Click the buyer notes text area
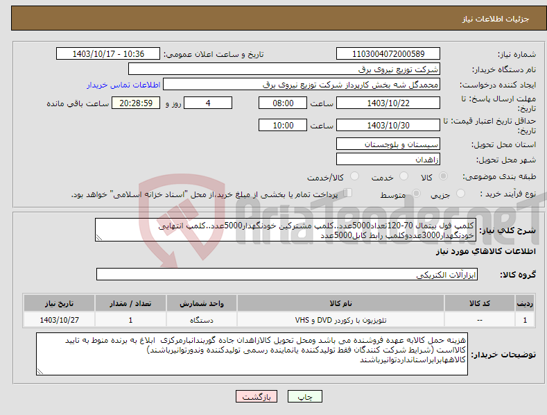 [252, 354]
